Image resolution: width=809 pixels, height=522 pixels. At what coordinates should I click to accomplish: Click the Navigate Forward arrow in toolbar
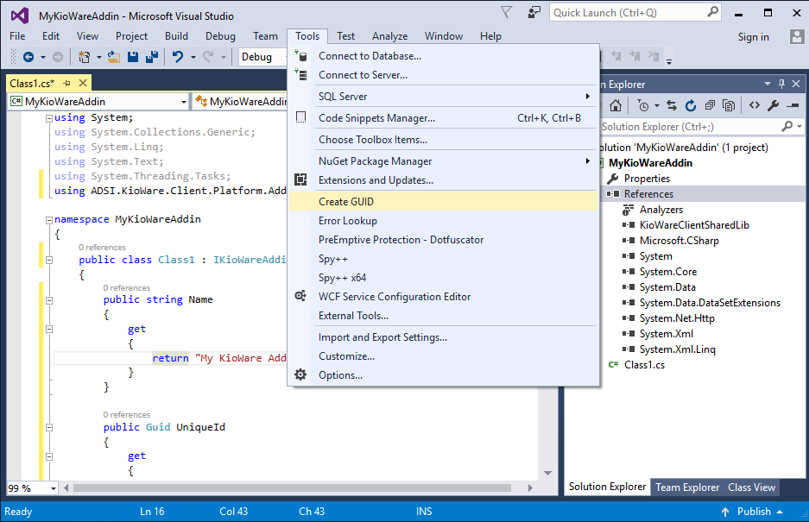coord(58,57)
